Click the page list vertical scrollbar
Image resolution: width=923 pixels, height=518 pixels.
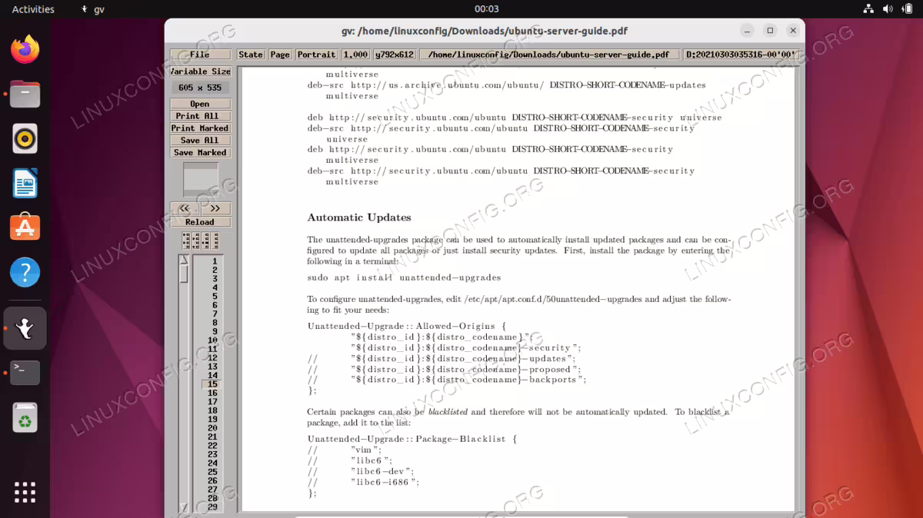tap(184, 383)
